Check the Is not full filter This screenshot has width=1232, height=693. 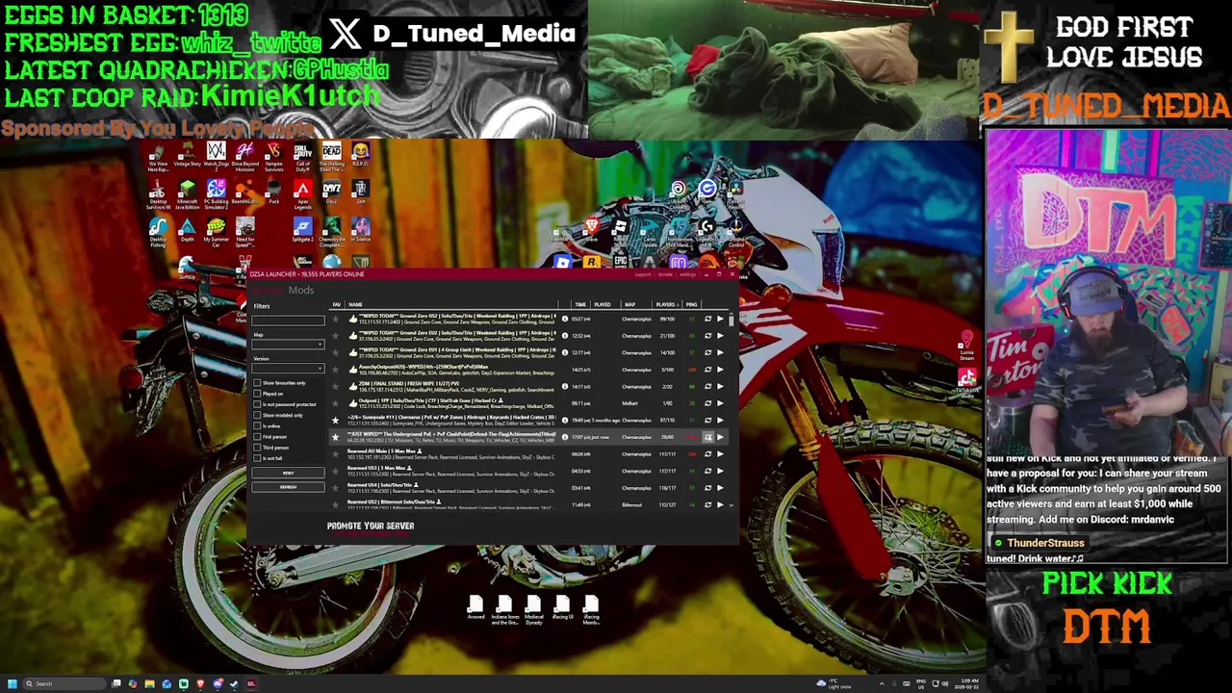257,458
